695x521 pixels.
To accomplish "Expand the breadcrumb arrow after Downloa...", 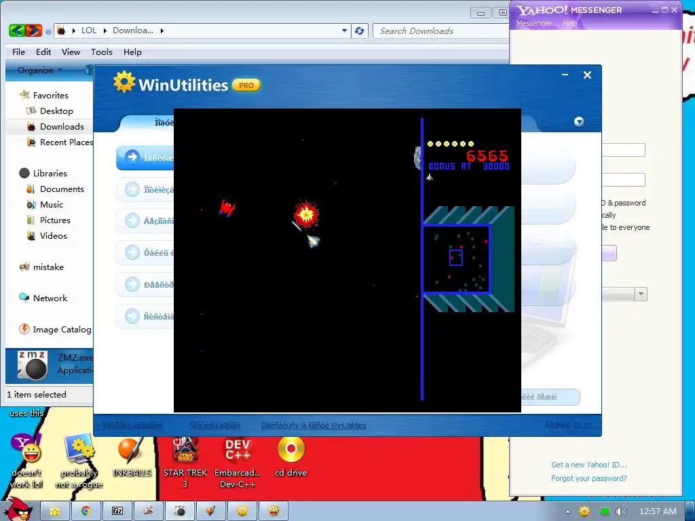I will 162,31.
